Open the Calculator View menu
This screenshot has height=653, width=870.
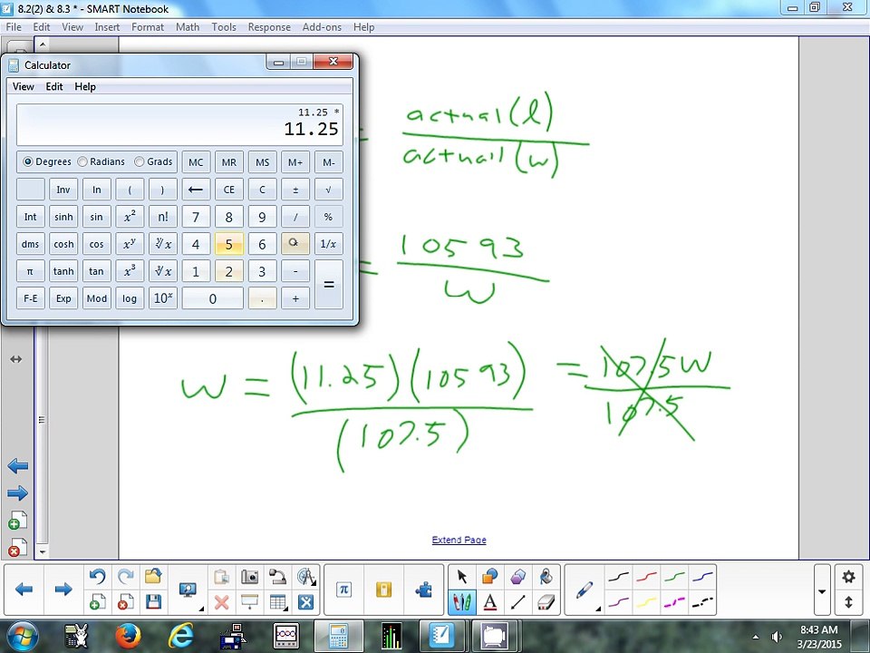coord(24,87)
